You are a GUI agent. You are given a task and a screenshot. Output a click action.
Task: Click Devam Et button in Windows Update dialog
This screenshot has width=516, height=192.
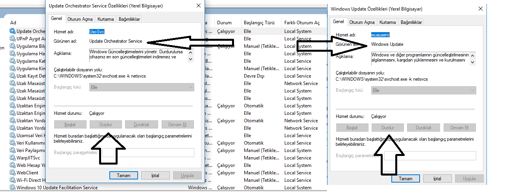click(460, 128)
